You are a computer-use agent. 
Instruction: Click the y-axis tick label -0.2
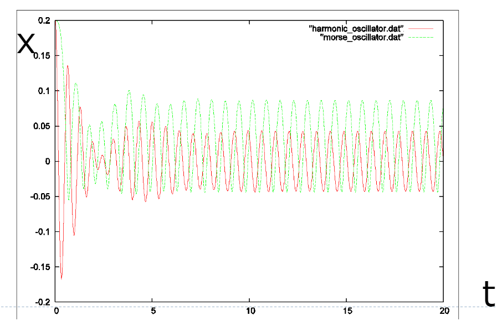(43, 302)
